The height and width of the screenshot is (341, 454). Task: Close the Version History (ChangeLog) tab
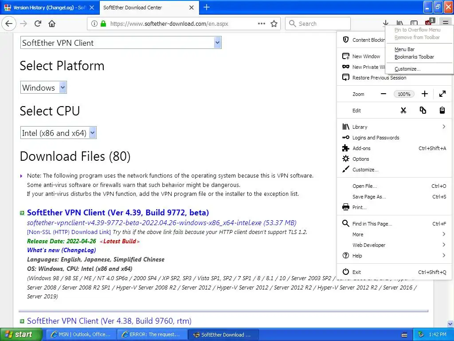(92, 8)
